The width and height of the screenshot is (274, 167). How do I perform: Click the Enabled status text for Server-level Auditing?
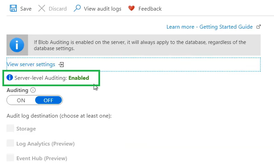tap(79, 78)
